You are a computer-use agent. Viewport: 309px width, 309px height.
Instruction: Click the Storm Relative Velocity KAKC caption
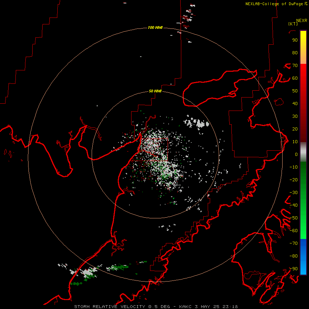pos(156,307)
